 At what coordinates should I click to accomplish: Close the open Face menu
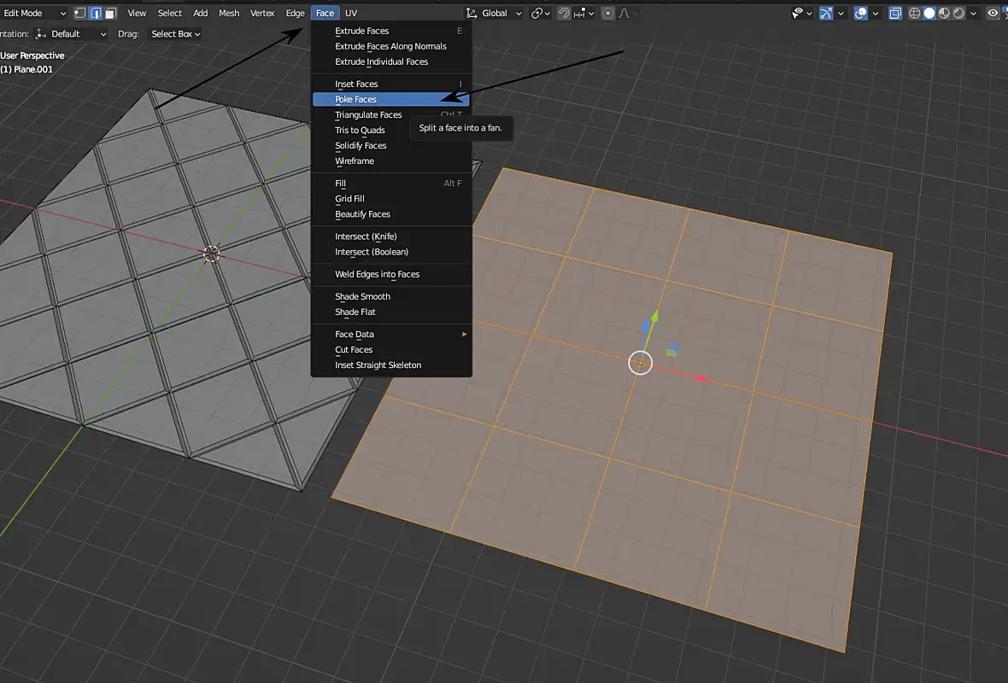pyautogui.click(x=325, y=13)
